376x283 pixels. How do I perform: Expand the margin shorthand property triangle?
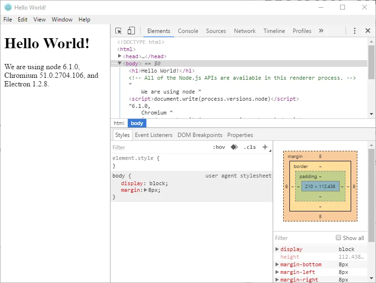pos(146,190)
